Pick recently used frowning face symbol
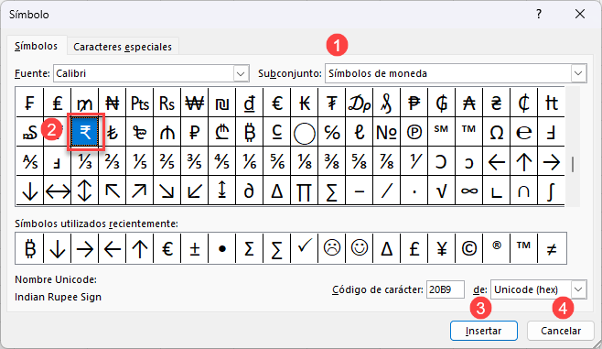Image resolution: width=602 pixels, height=349 pixels. point(332,248)
